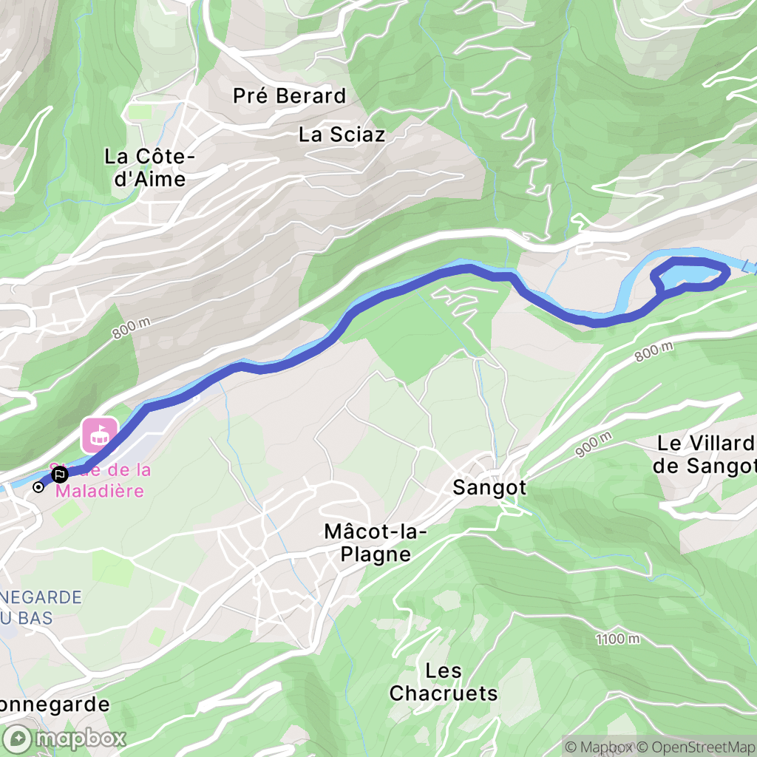The height and width of the screenshot is (757, 757).
Task: Click the black finish flag marker
Action: click(60, 475)
